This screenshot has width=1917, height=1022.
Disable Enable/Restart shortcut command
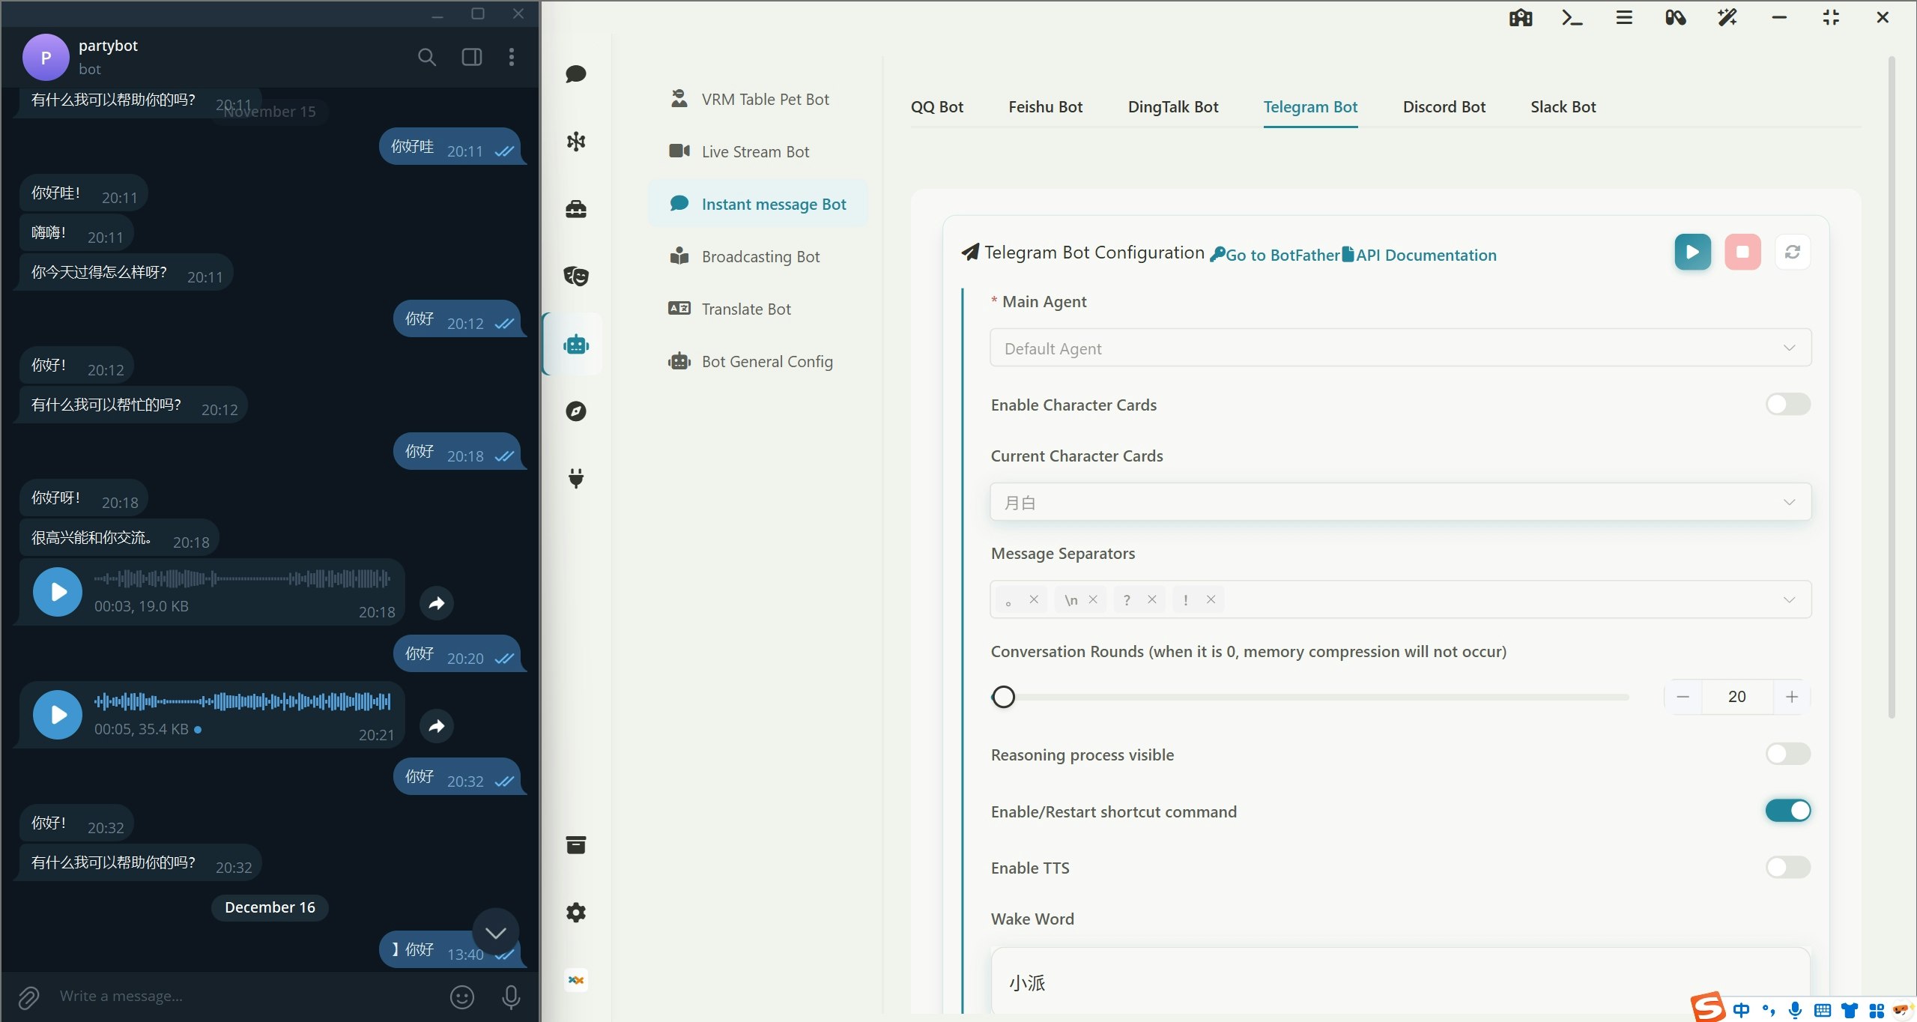coord(1787,811)
